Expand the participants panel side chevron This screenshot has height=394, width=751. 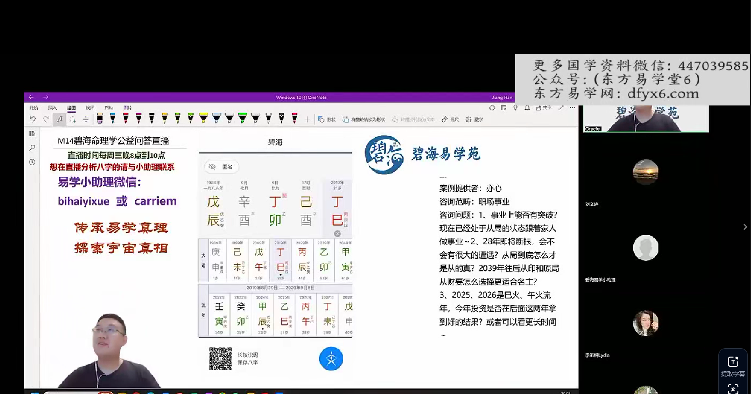745,227
